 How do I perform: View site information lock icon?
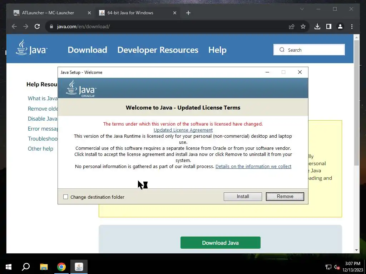pos(51,26)
